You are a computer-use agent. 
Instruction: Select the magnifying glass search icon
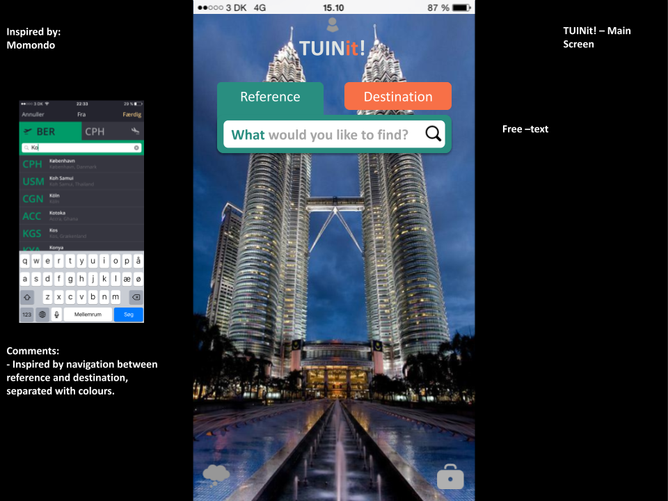[433, 134]
